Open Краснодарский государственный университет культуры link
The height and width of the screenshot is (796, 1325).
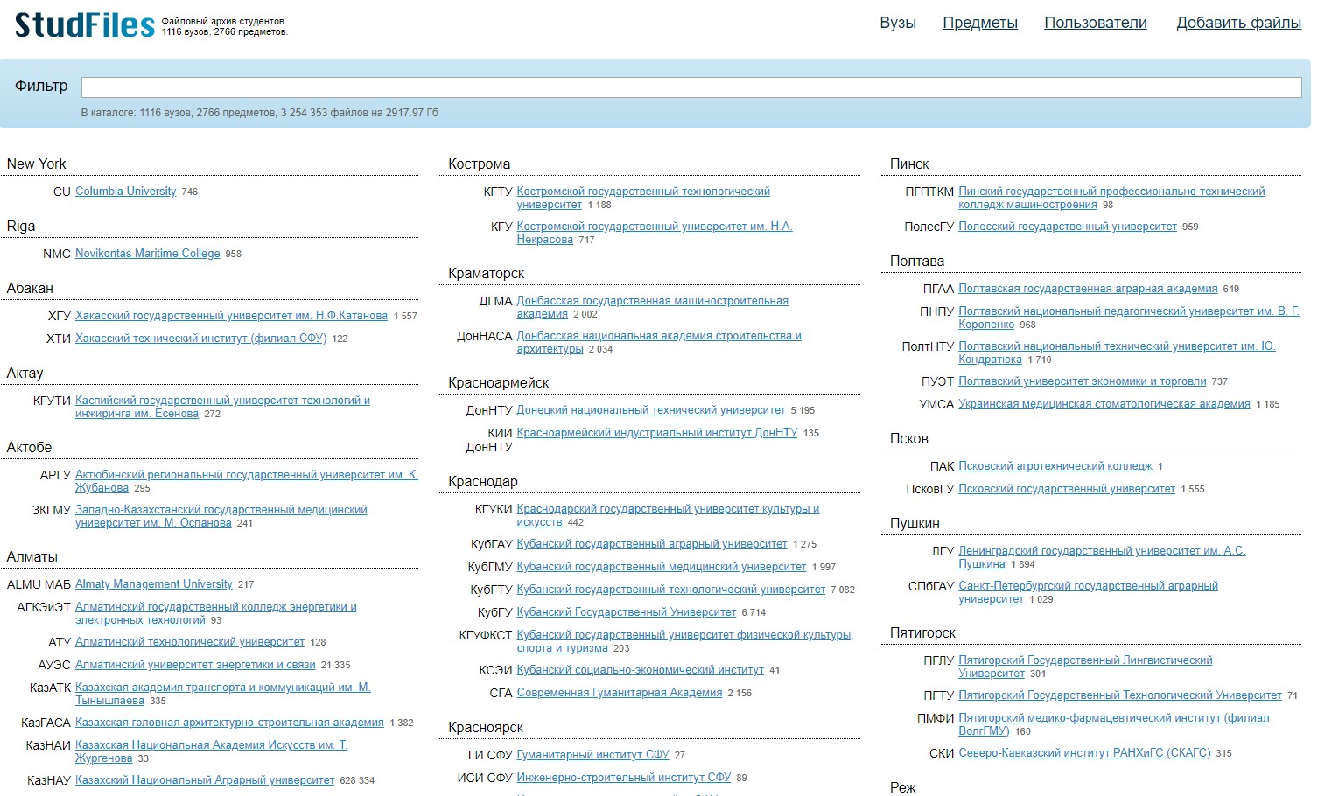(668, 515)
